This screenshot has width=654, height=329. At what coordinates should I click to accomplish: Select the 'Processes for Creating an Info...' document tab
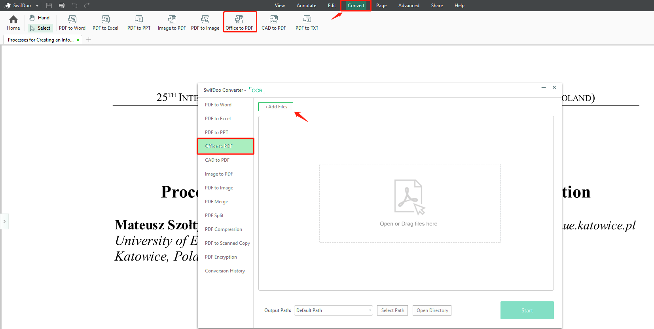pyautogui.click(x=42, y=40)
